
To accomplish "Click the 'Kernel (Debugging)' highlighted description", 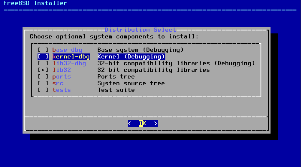I will (131, 57).
